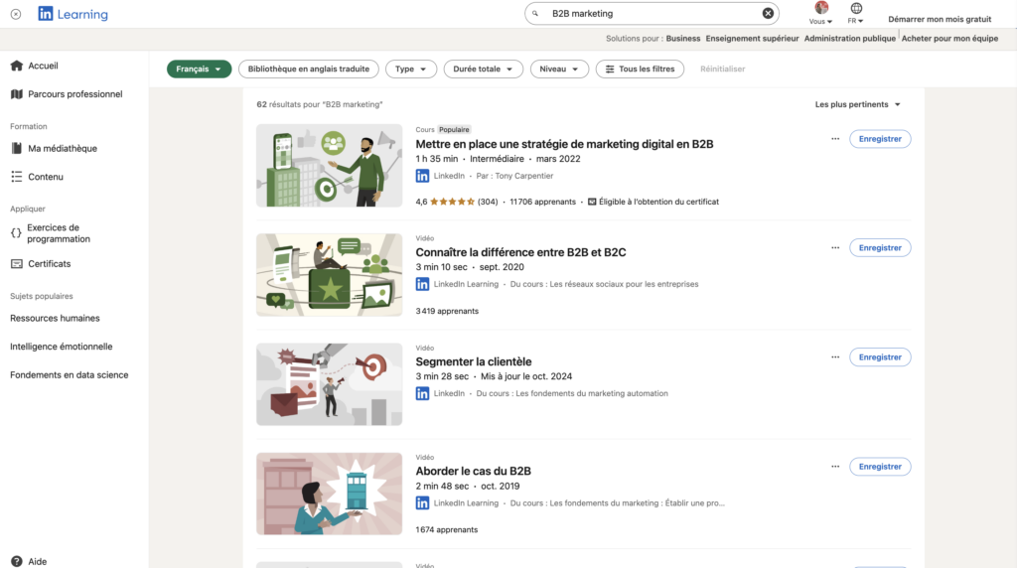Open more options for Segmenter la clientèle
1017x568 pixels.
[x=835, y=356]
